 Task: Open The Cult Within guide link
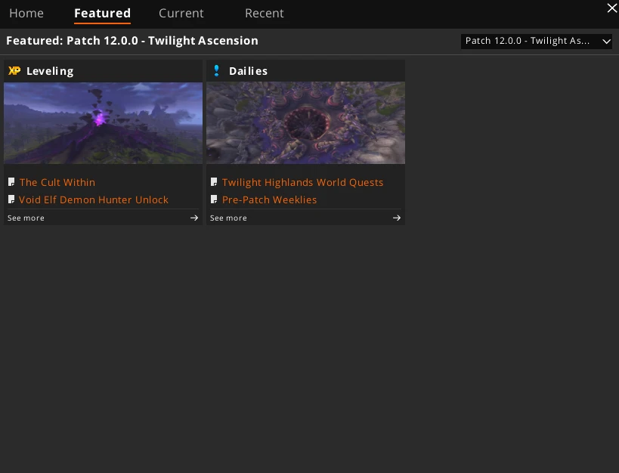[x=57, y=182]
